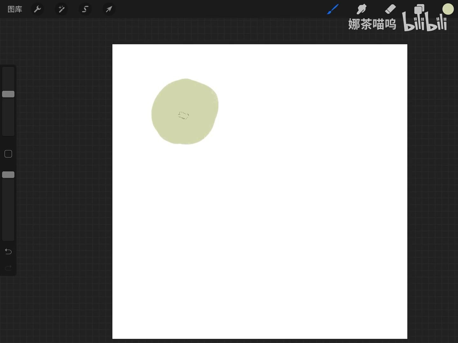
Task: Open the Layers panel
Action: pos(419,9)
